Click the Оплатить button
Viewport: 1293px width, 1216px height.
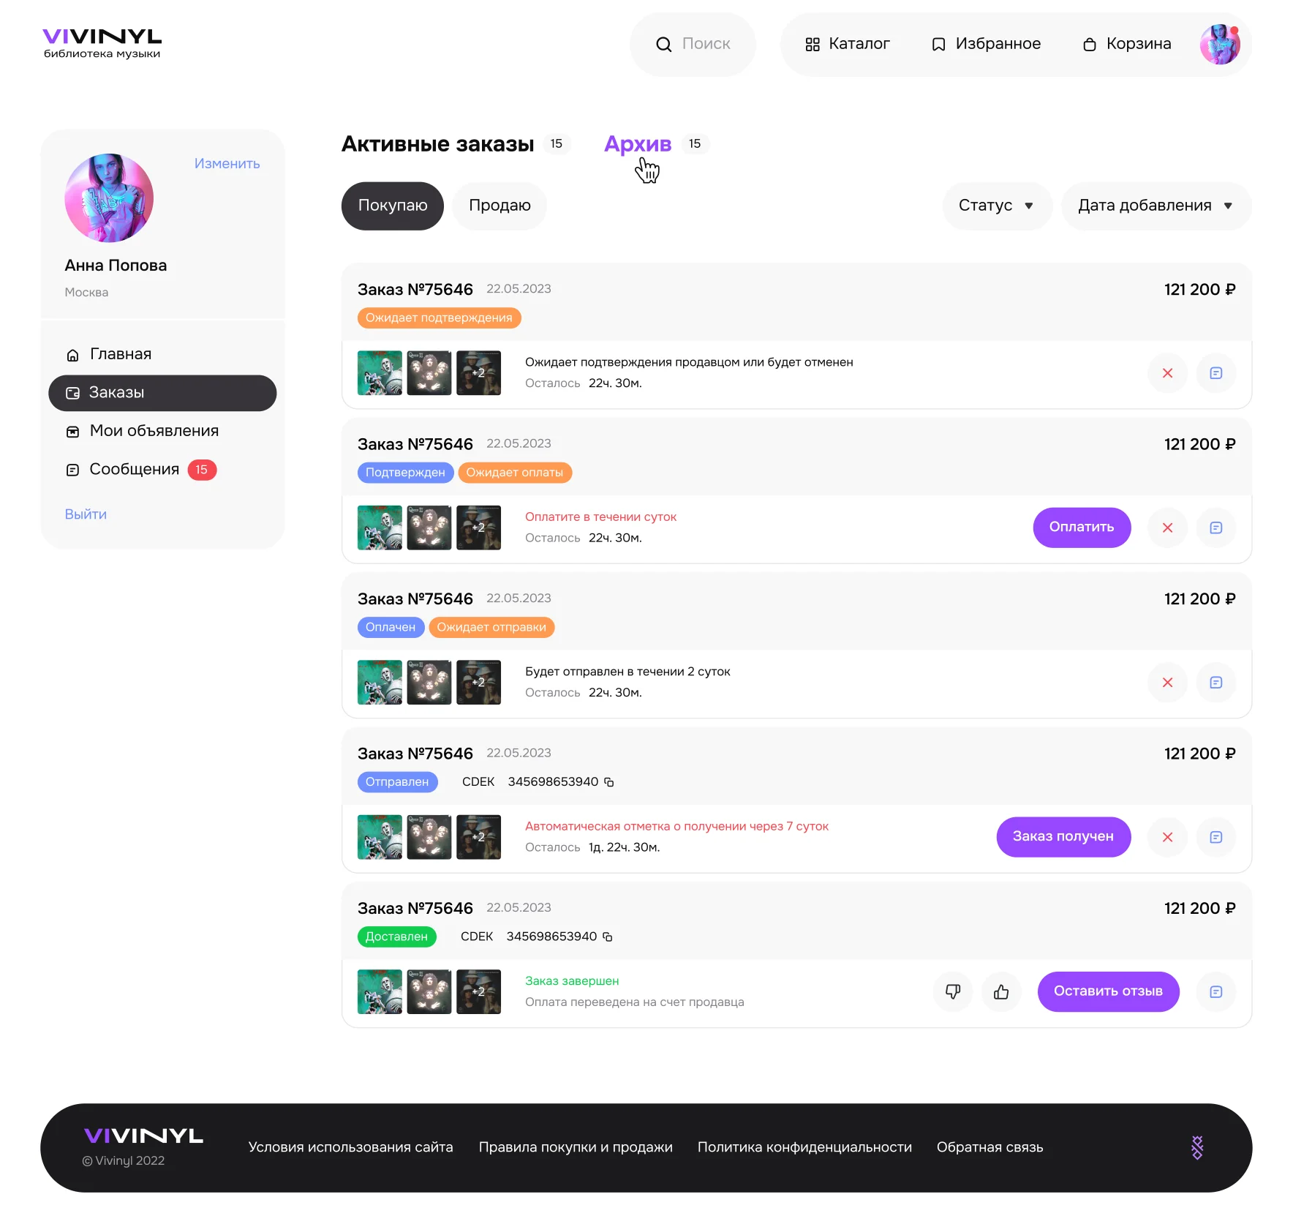tap(1082, 528)
